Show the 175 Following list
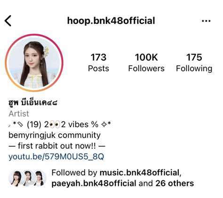Viewport: 223px width, 198px height. 194,62
